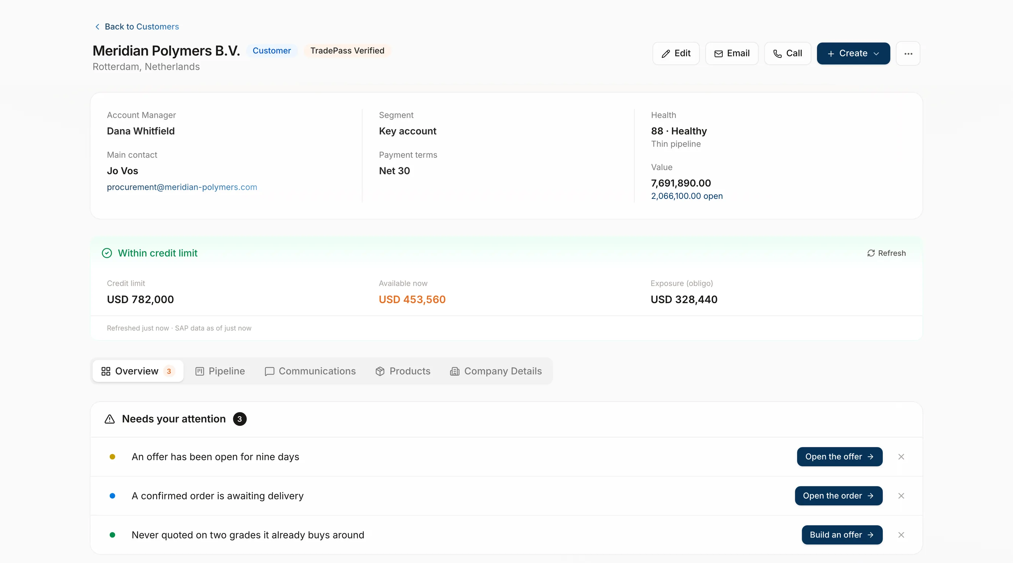Viewport: 1013px width, 563px height.
Task: Click the USD 328,440 exposure value
Action: [684, 299]
